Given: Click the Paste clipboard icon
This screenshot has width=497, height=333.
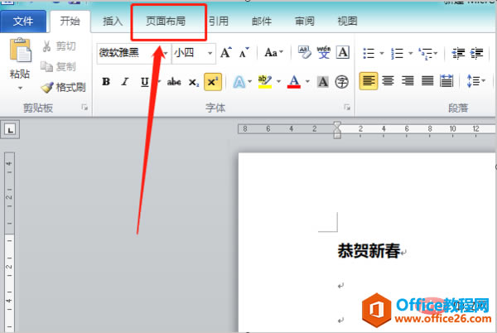Looking at the screenshot, I should 21,50.
